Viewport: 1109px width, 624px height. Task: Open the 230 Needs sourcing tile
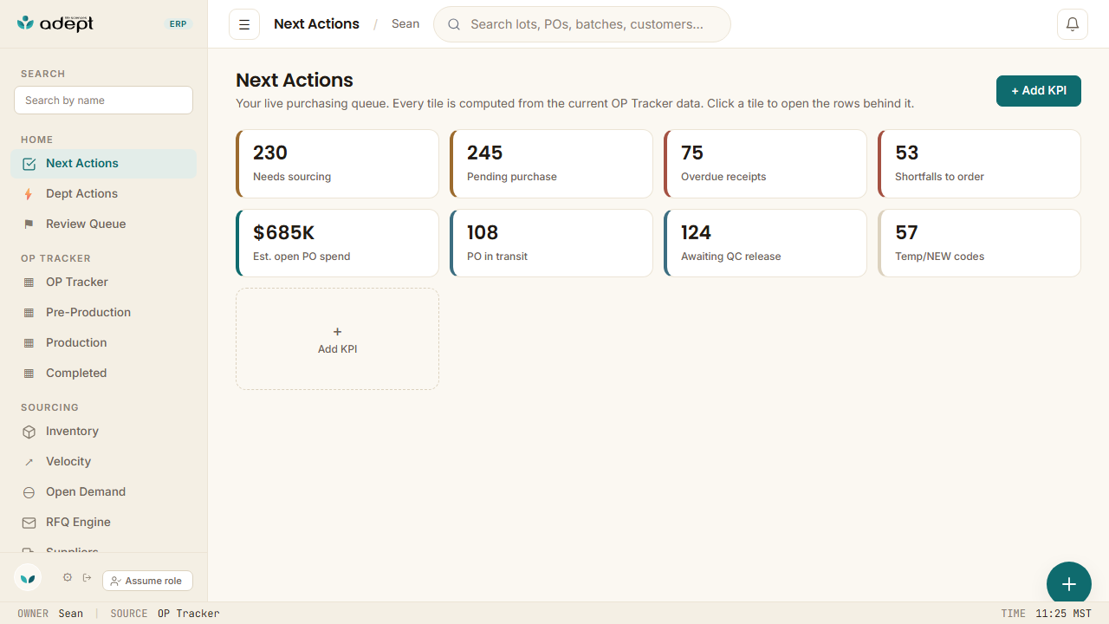(337, 164)
